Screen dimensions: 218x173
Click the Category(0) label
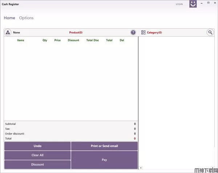coord(154,32)
